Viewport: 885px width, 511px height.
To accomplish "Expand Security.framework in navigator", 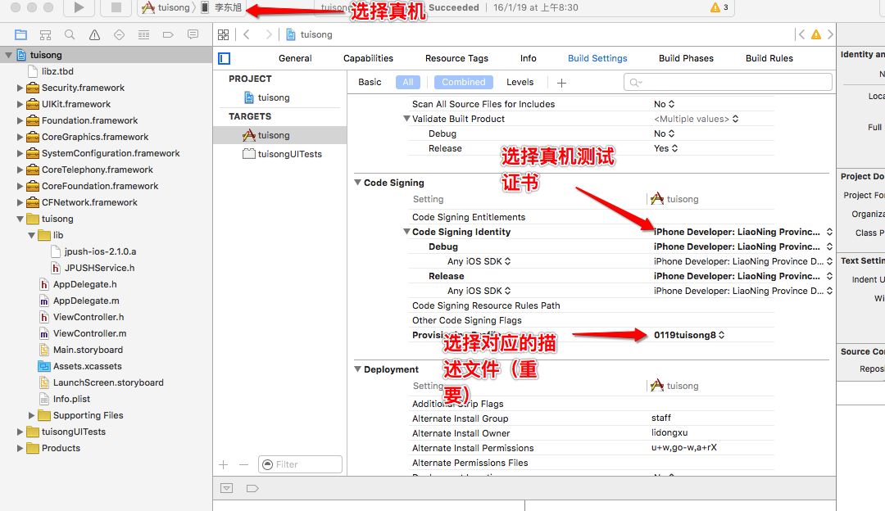I will (x=20, y=88).
